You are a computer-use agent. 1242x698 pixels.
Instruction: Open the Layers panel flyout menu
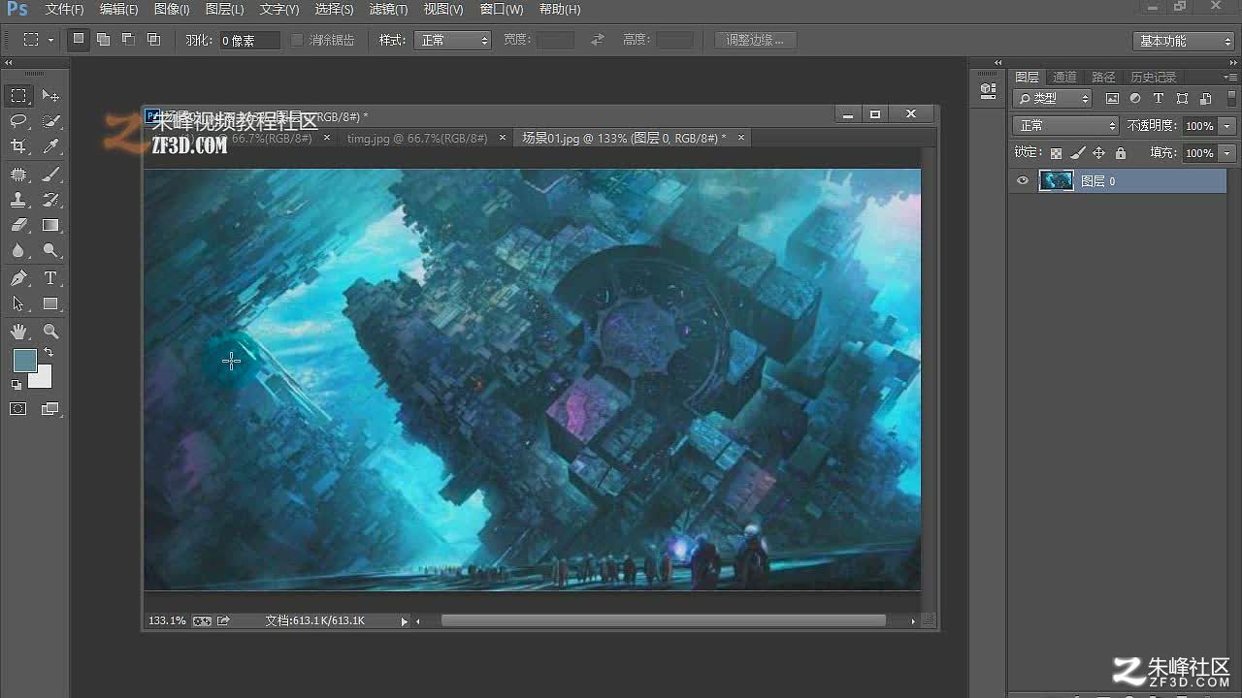click(1229, 77)
